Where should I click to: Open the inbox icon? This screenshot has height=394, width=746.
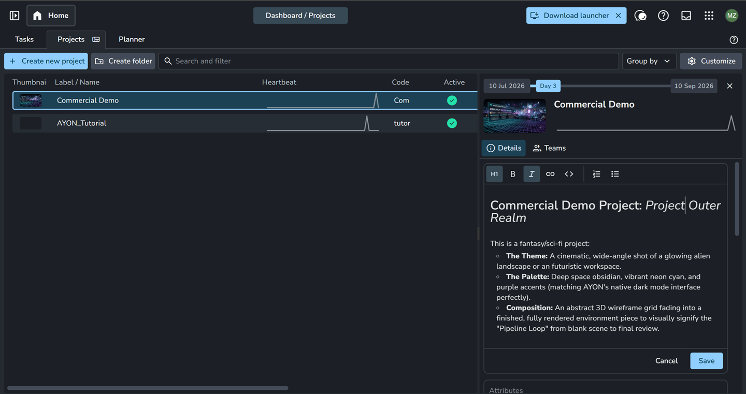(x=686, y=16)
